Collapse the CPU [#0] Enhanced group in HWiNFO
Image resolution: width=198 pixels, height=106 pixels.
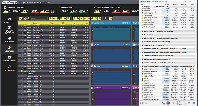click(141, 7)
